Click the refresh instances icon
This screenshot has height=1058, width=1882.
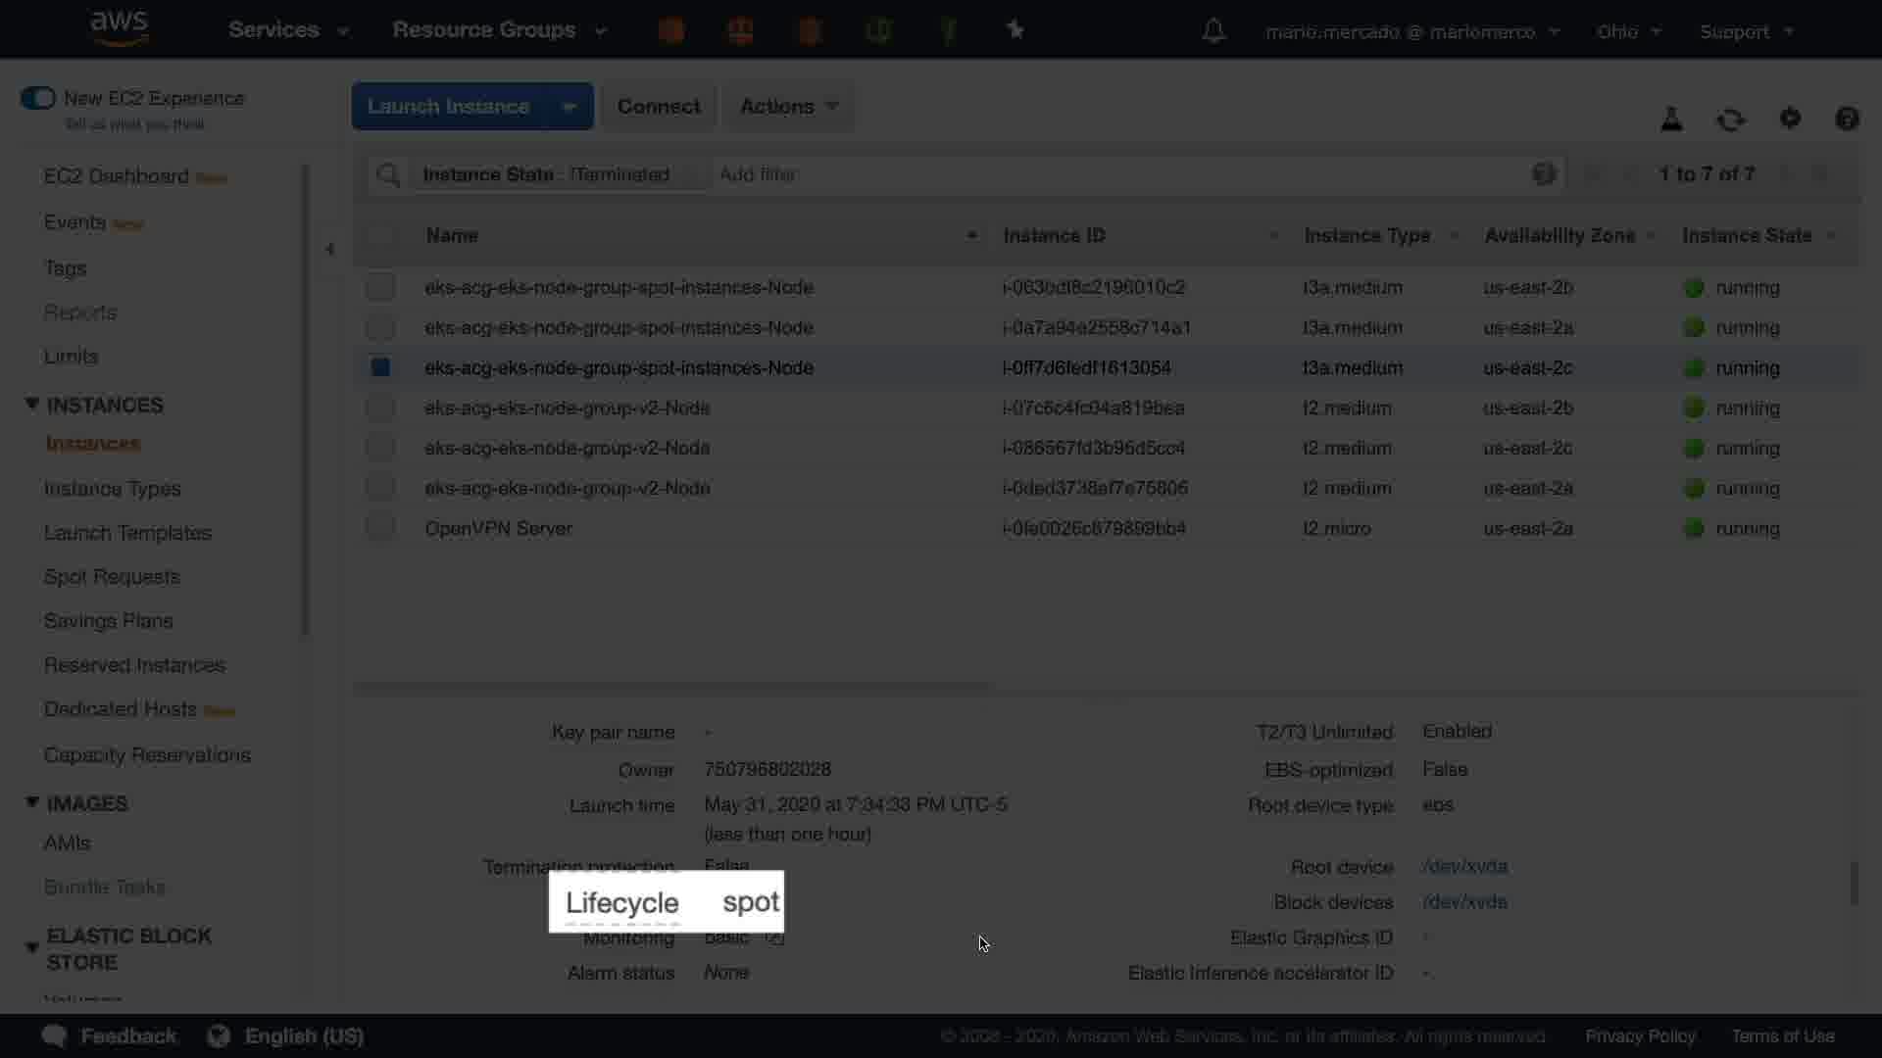tap(1730, 120)
